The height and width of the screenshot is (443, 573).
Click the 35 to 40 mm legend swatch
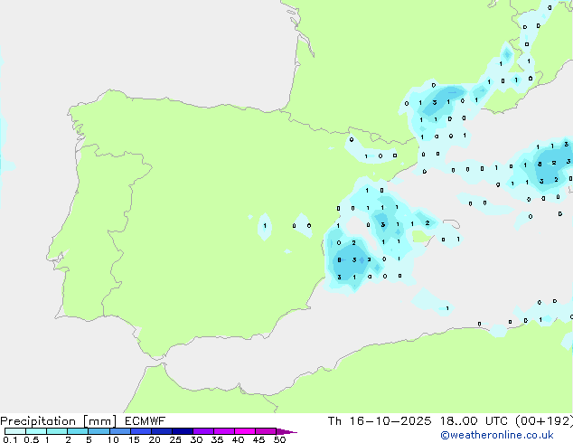[223, 431]
